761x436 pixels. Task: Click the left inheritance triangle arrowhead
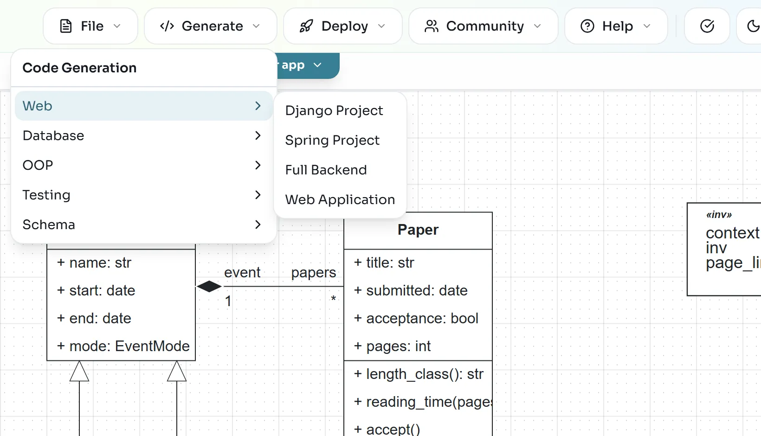pos(79,371)
